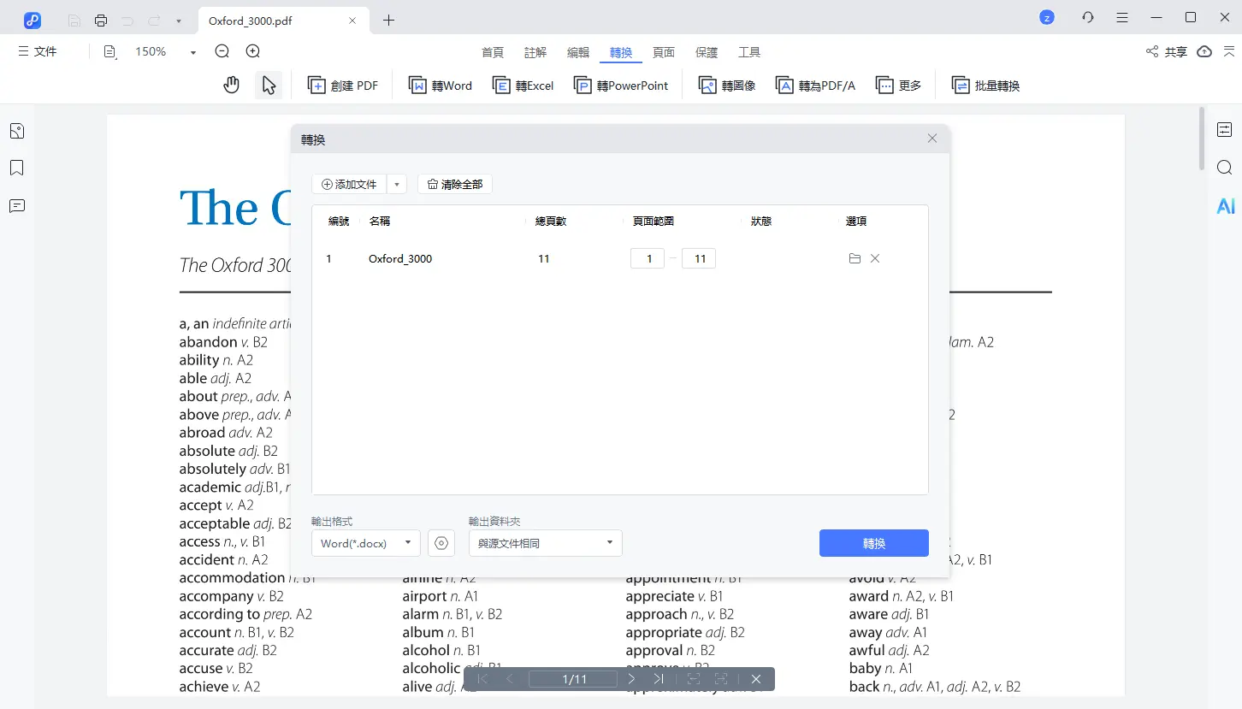Click the print icon in title bar
Viewport: 1242px width, 709px height.
click(x=101, y=21)
